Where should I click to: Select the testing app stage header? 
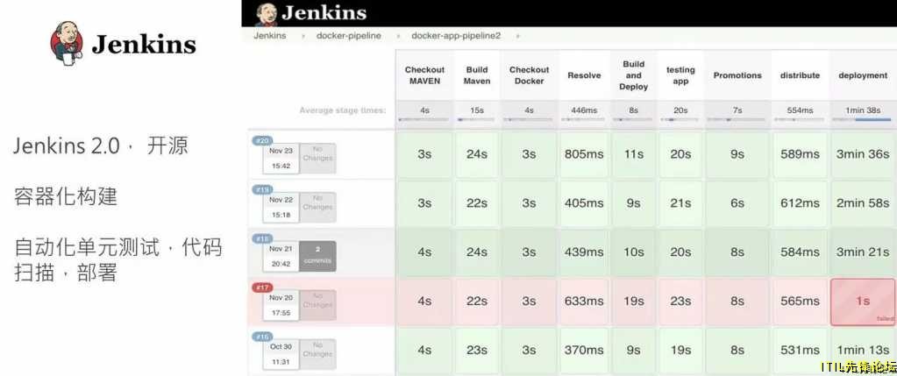click(x=680, y=75)
